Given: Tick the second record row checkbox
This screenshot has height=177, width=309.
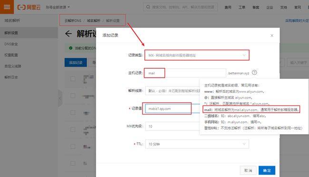Looking at the screenshot, I should tap(73, 96).
